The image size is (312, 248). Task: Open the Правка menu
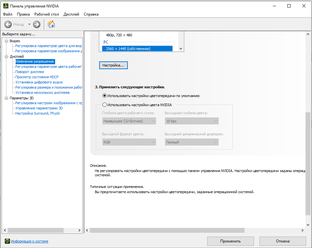point(23,14)
